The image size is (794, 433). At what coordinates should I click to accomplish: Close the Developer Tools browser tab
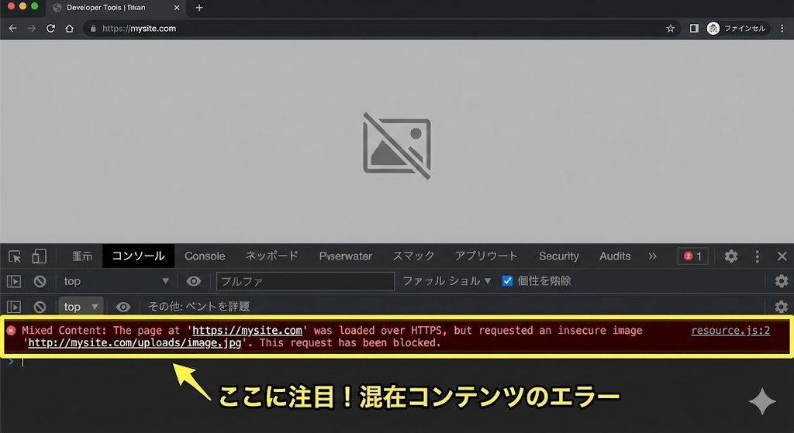(177, 8)
